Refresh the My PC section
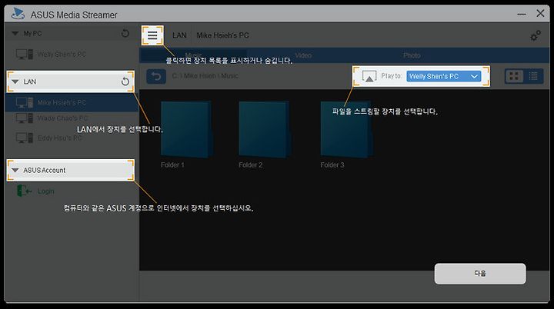Screen dimensions: 554x309 pyautogui.click(x=125, y=34)
